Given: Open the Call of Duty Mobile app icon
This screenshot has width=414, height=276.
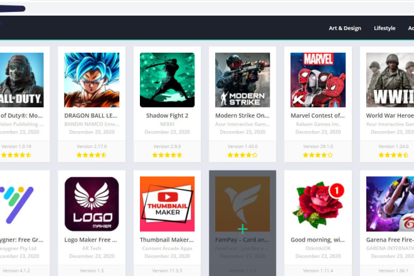Looking at the screenshot, I should click(22, 80).
